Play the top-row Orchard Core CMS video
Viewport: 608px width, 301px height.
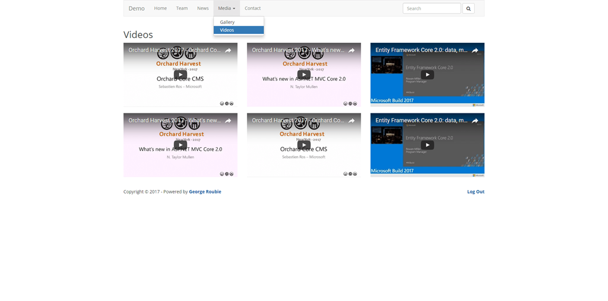pyautogui.click(x=180, y=75)
